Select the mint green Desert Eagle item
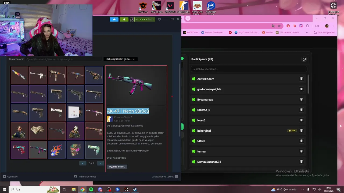344x193 pixels. tap(94, 150)
